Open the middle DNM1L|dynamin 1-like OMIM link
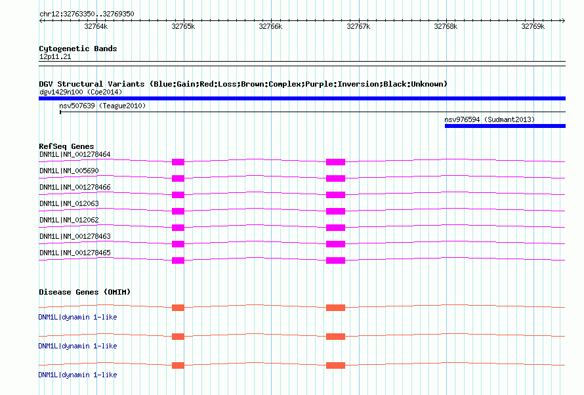This screenshot has width=584, height=395. click(x=77, y=346)
